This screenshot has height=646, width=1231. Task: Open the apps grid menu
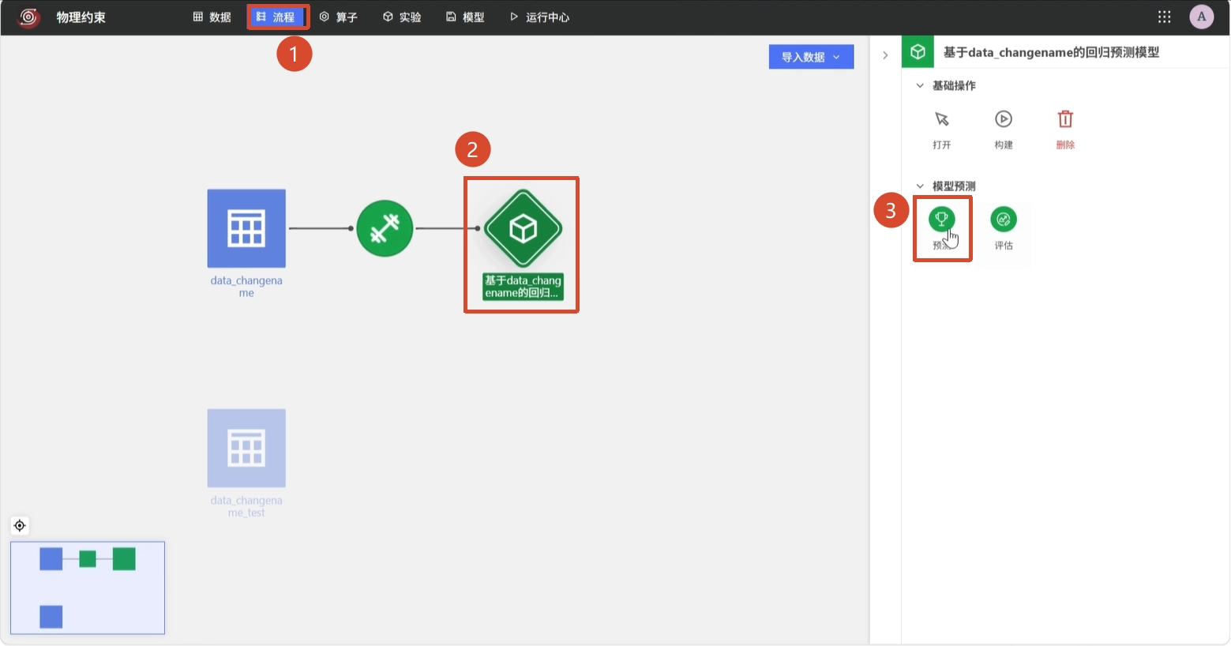click(1164, 17)
